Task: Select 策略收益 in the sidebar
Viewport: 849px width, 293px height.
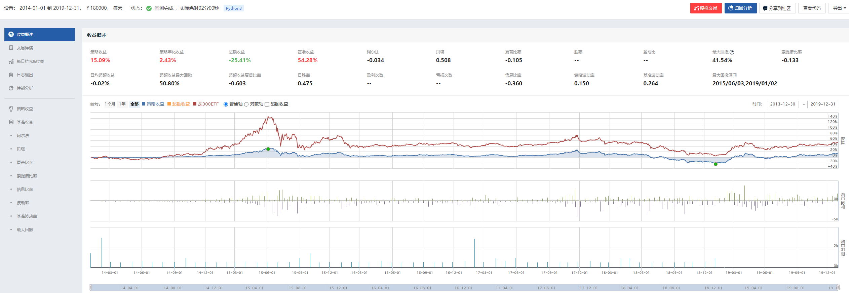Action: (x=25, y=109)
